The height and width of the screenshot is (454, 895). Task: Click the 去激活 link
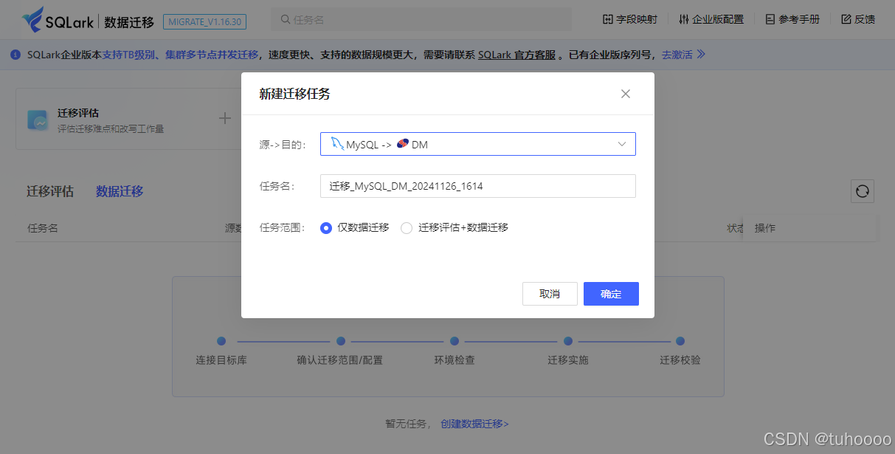(683, 54)
